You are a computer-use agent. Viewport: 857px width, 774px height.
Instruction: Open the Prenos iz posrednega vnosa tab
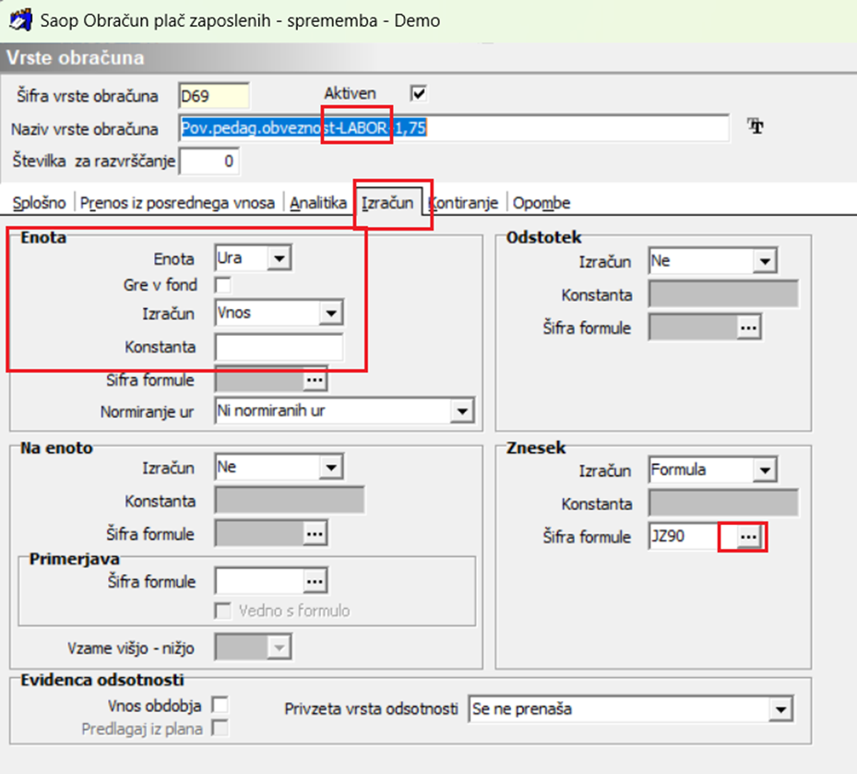point(177,203)
